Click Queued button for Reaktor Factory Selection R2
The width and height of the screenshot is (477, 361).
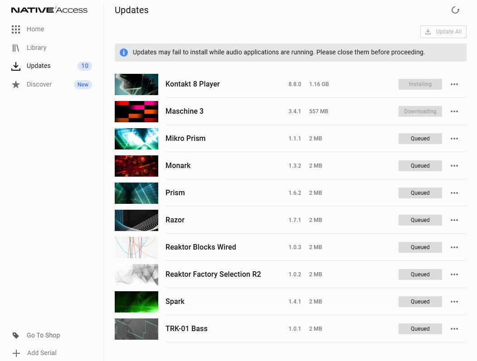click(420, 274)
